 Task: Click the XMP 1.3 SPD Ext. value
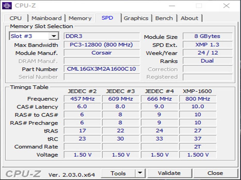pos(207,44)
